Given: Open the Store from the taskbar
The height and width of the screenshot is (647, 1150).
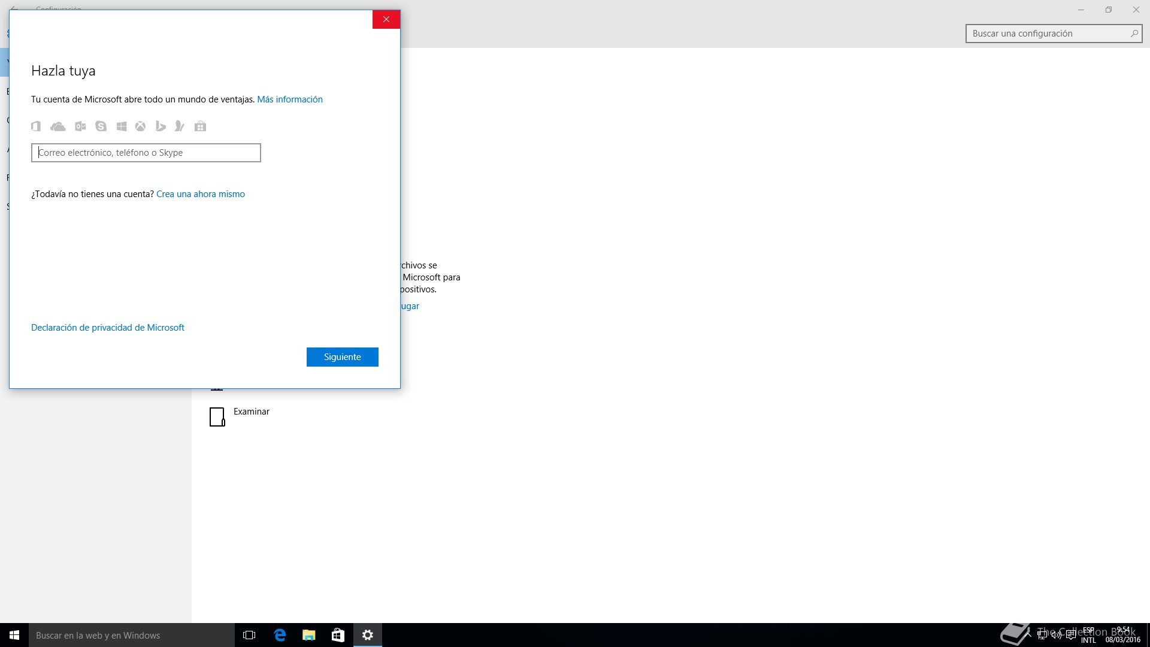Looking at the screenshot, I should (338, 635).
